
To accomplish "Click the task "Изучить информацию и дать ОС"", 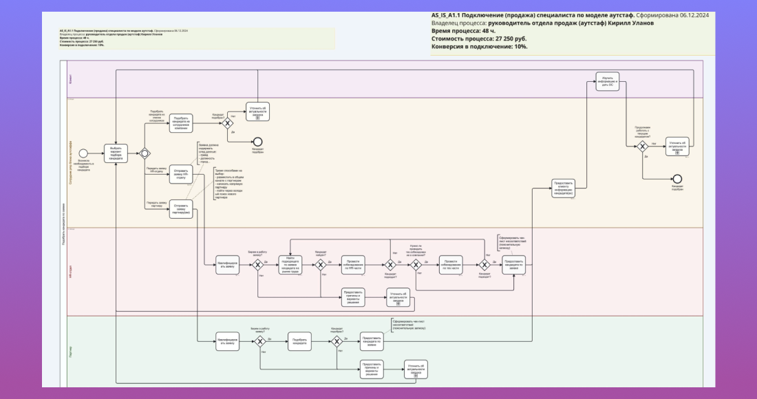I will pyautogui.click(x=608, y=81).
